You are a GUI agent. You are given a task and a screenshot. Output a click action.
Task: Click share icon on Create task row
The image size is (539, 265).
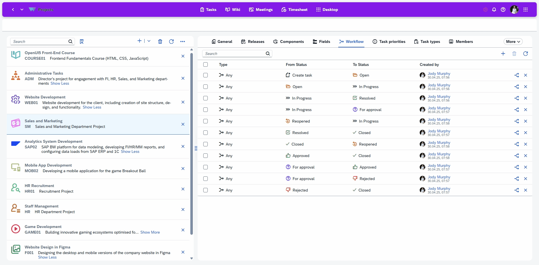[517, 75]
